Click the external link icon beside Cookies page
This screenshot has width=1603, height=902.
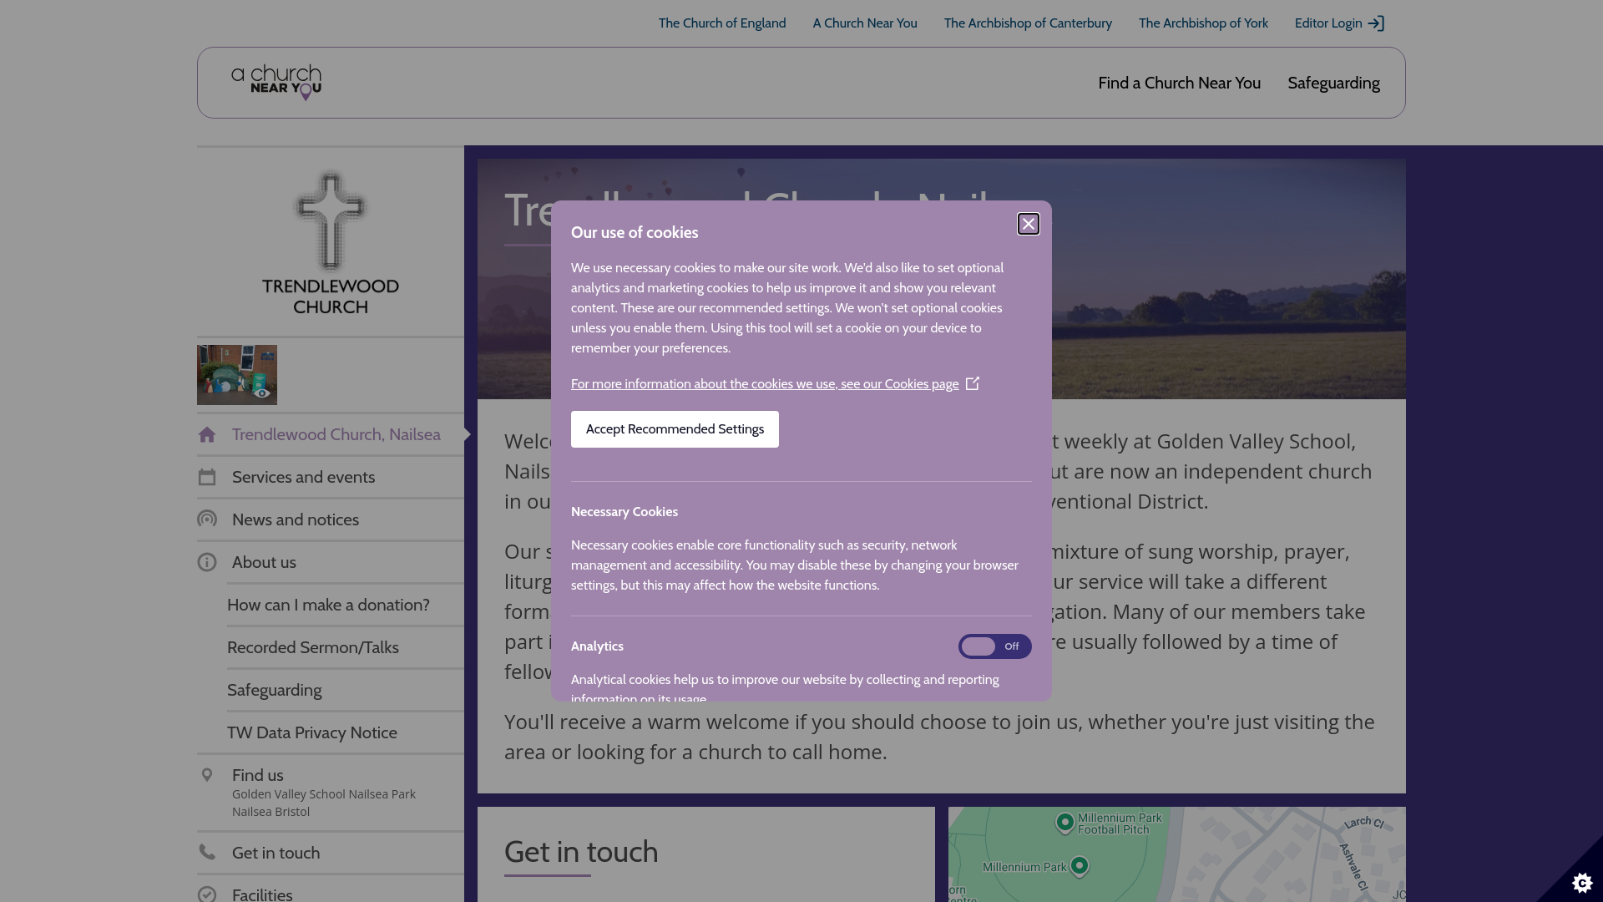(x=973, y=383)
